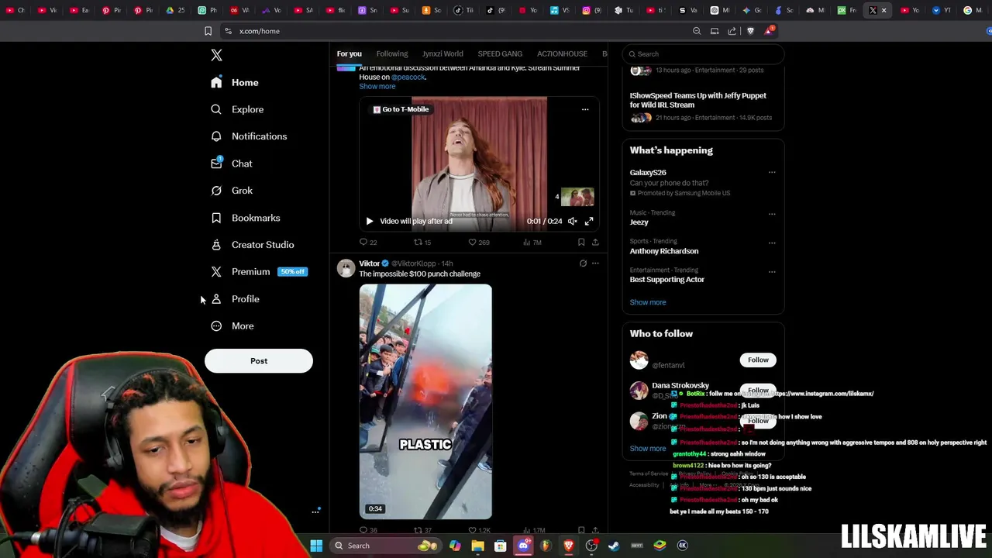This screenshot has width=992, height=558.
Task: Click the browser zoom icon in address bar
Action: click(697, 31)
